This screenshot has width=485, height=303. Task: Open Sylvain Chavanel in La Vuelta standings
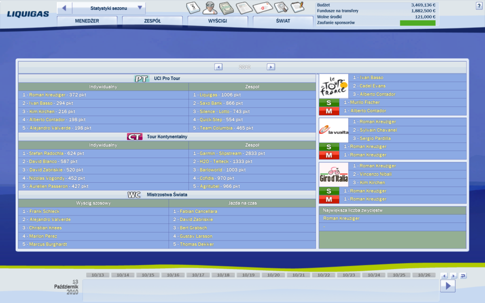pyautogui.click(x=378, y=130)
